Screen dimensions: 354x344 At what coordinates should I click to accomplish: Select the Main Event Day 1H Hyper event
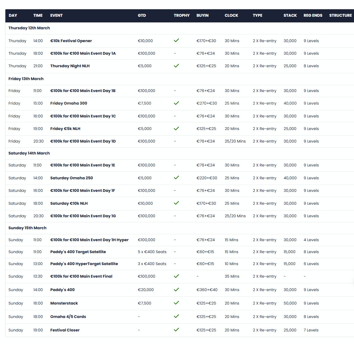click(x=89, y=240)
